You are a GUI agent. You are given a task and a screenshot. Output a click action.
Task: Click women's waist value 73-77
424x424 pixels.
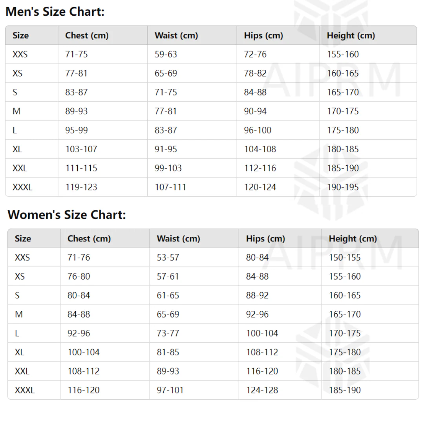168,333
